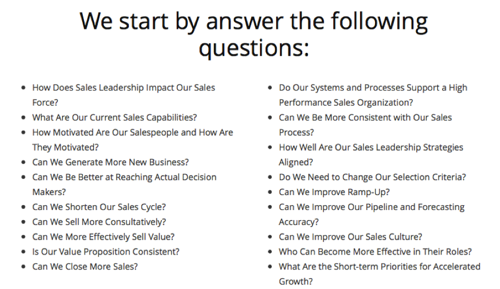This screenshot has height=289, width=500.
Task: Select 'Can We Be Better at Reaching Actual Decision Makers?'
Action: (124, 185)
